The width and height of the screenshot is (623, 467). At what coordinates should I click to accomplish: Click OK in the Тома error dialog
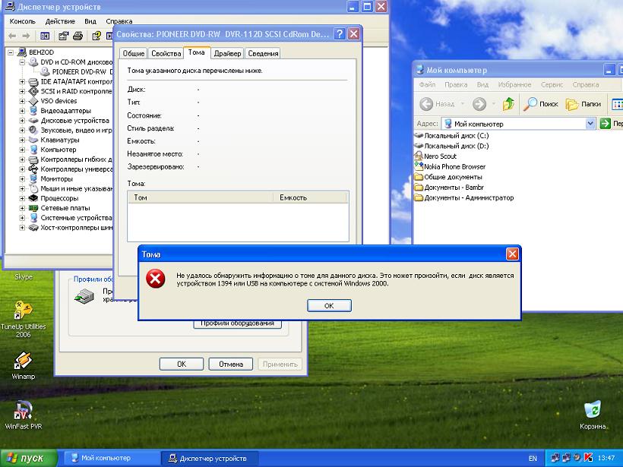pyautogui.click(x=329, y=306)
